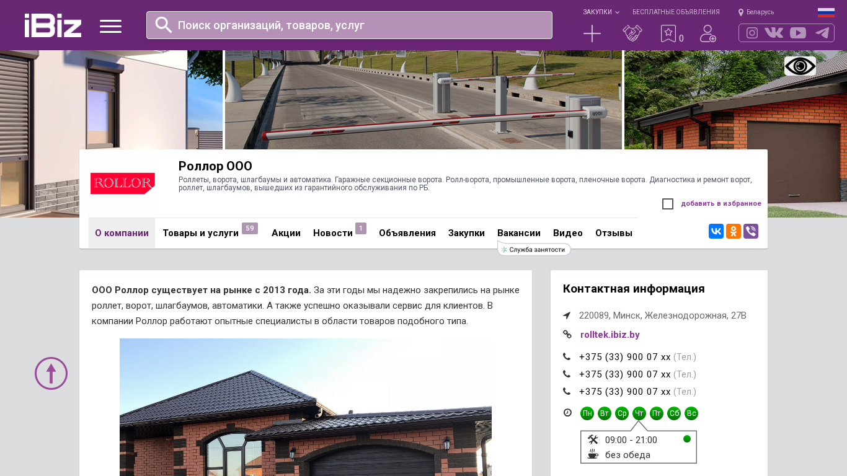The height and width of the screenshot is (476, 847).
Task: Click the website link chain icon
Action: pos(567,335)
